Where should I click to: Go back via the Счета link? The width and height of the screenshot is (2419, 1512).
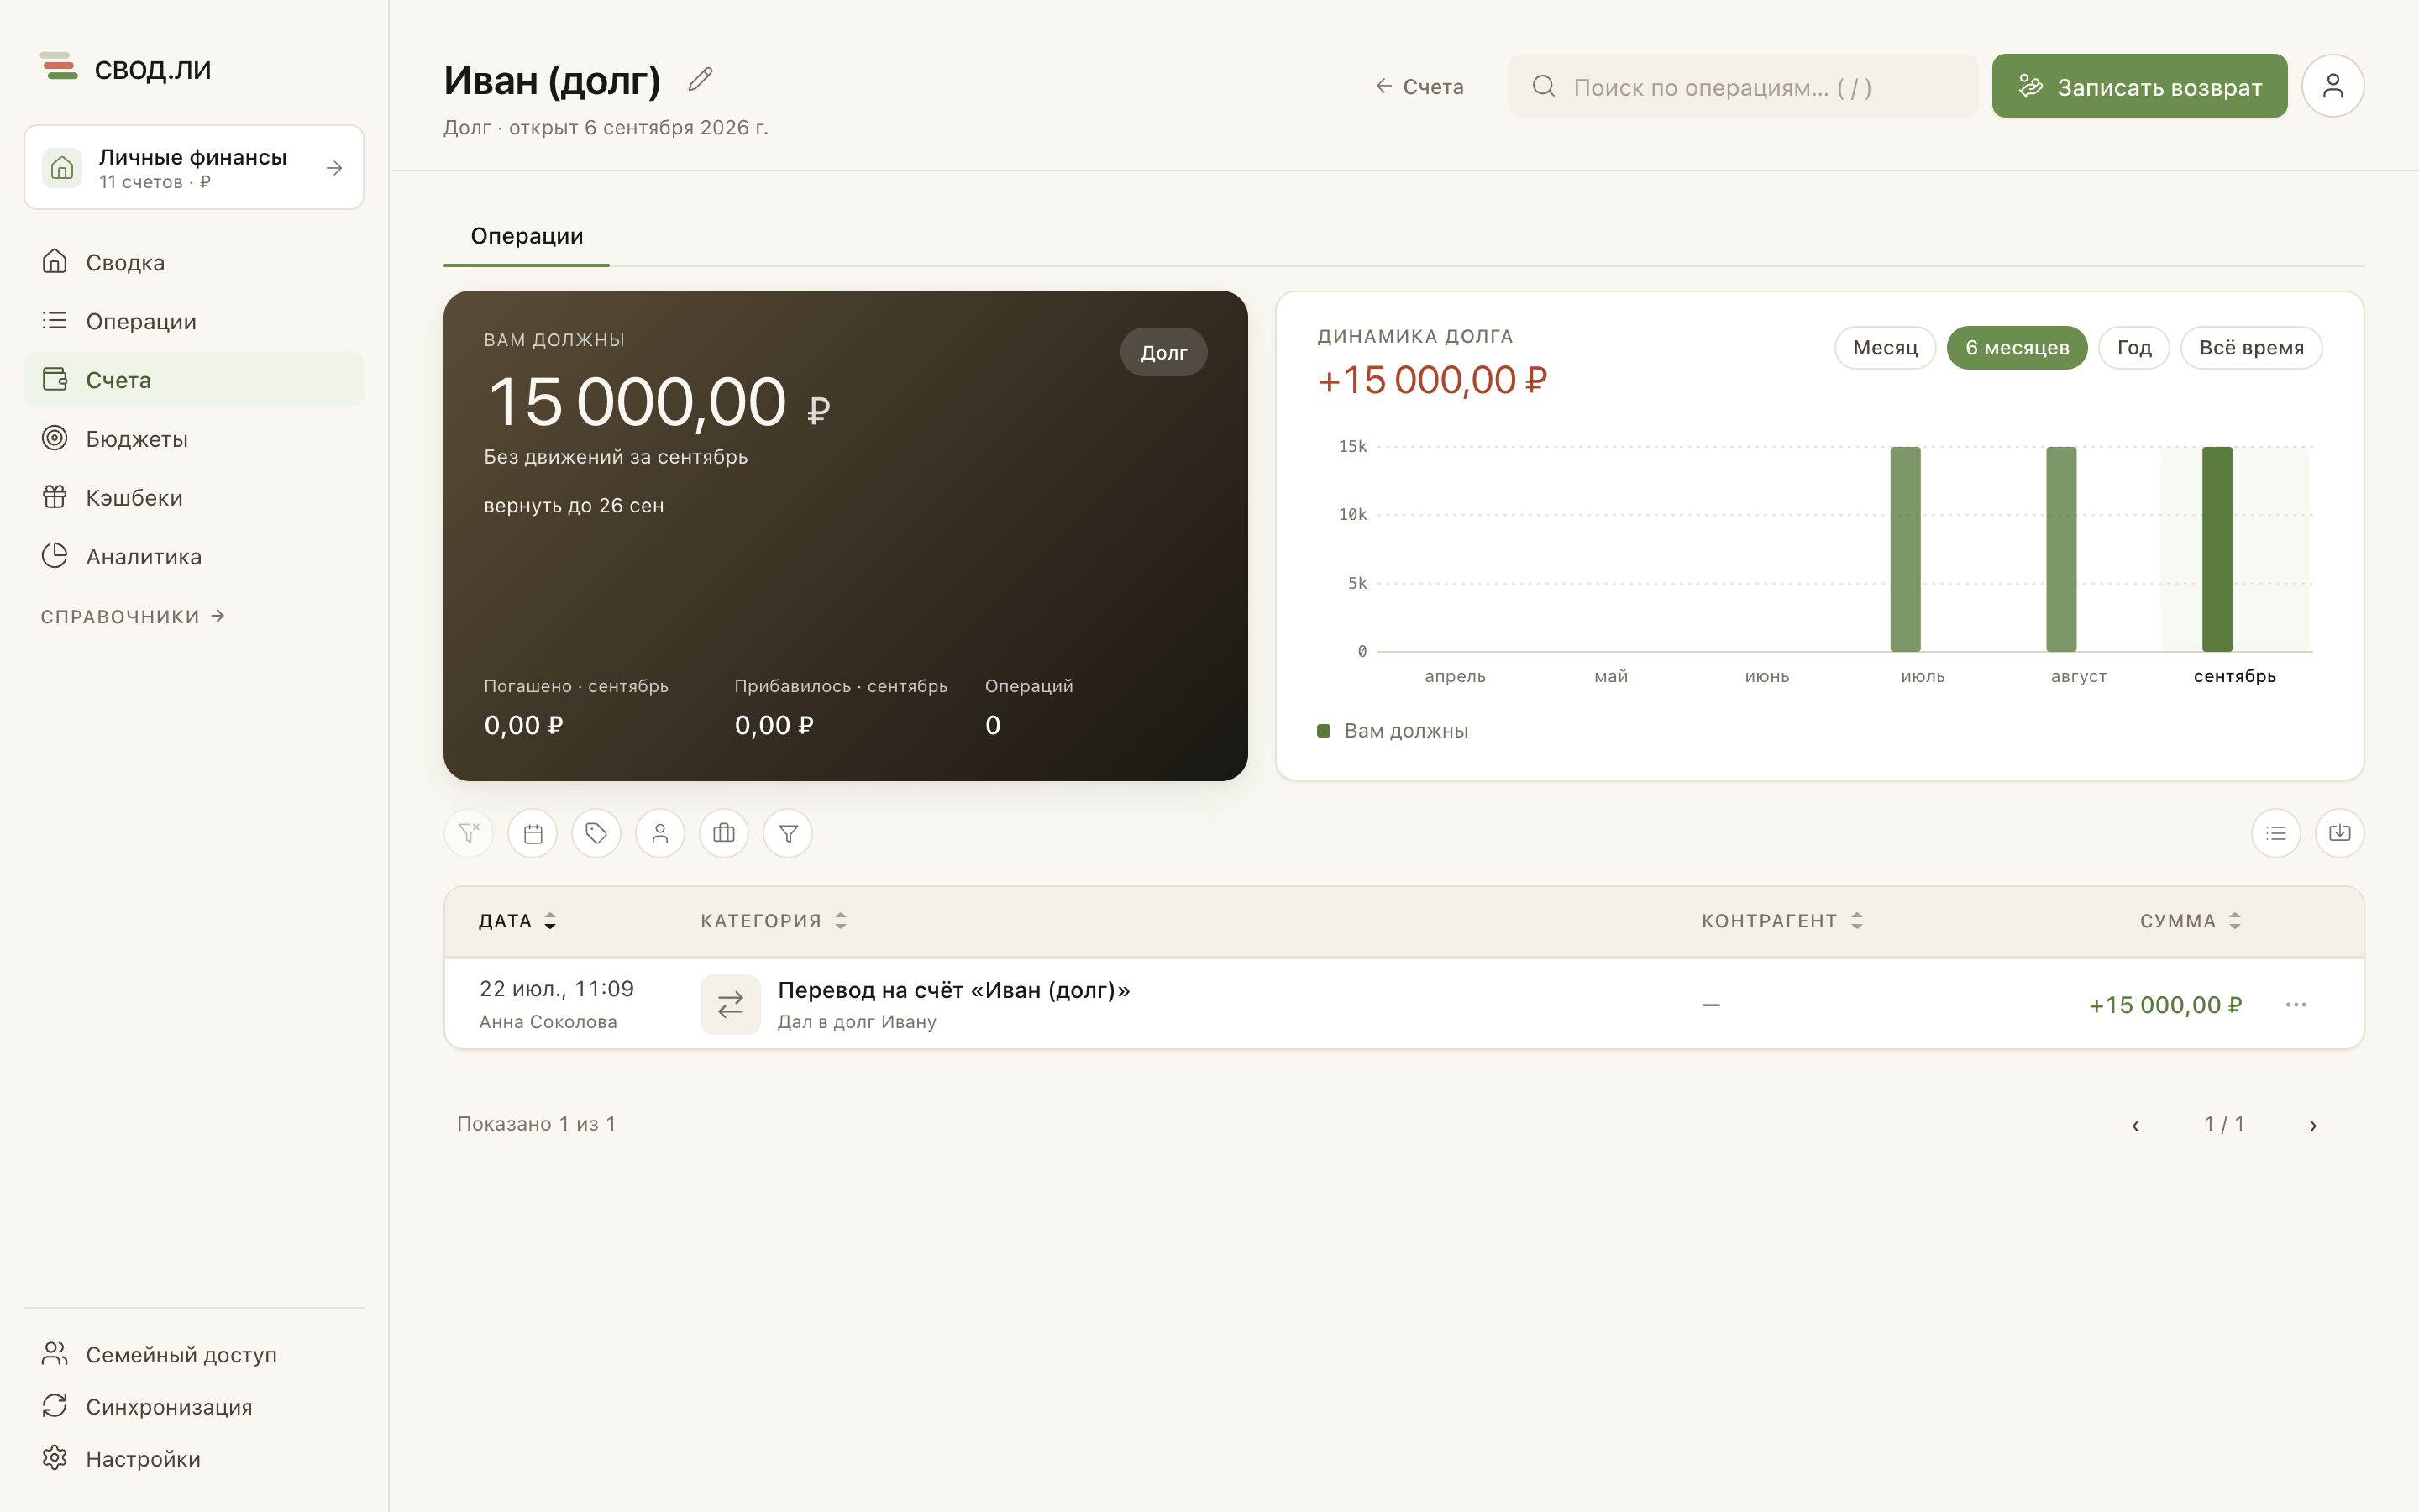(x=1419, y=87)
